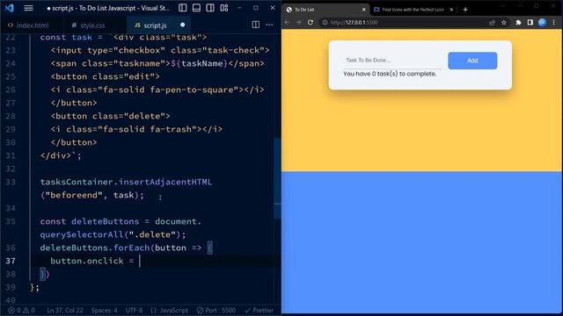Share this page icon in address bar

tap(492, 23)
